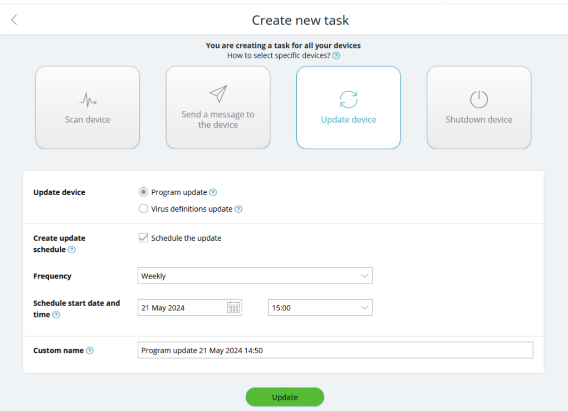568x411 pixels.
Task: Open the calendar icon beside the start date
Action: pyautogui.click(x=233, y=307)
